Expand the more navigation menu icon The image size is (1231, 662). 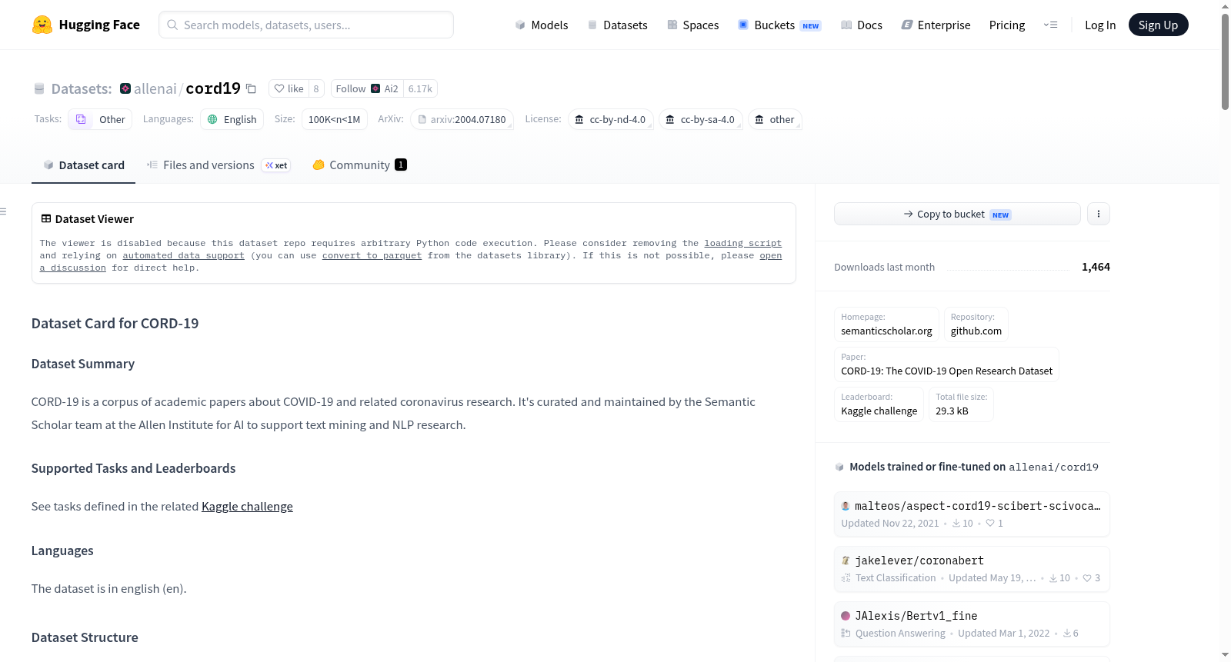1050,25
